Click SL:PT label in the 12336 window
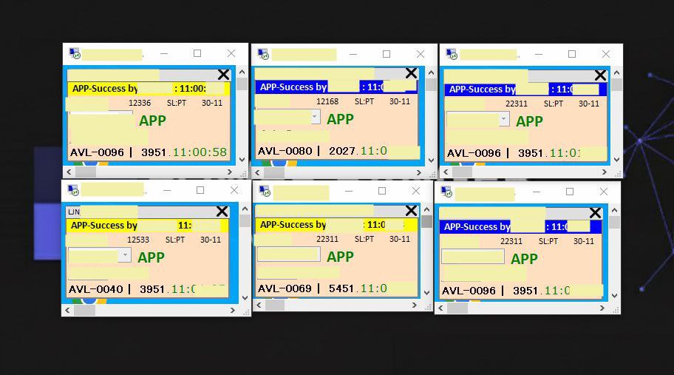674x375 pixels. tap(177, 103)
